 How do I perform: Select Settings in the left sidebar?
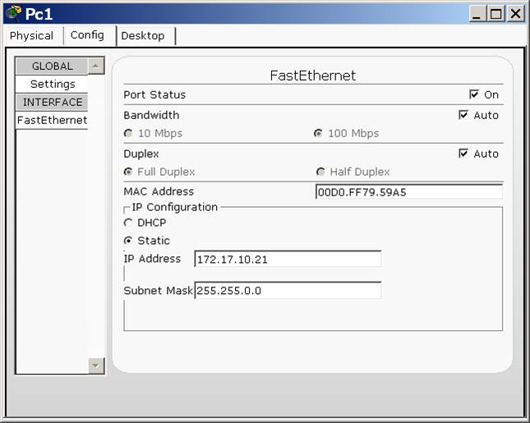52,84
